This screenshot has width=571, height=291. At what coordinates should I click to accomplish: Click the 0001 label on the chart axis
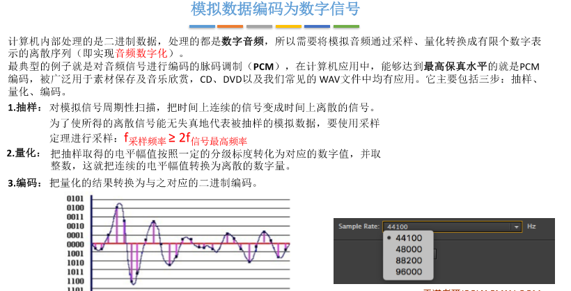(75, 235)
